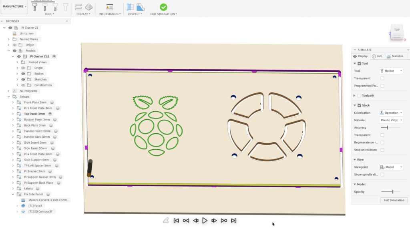Viewport: 410px width, 229px height.
Task: Enable the Toolpath checkbox
Action: tap(359, 96)
